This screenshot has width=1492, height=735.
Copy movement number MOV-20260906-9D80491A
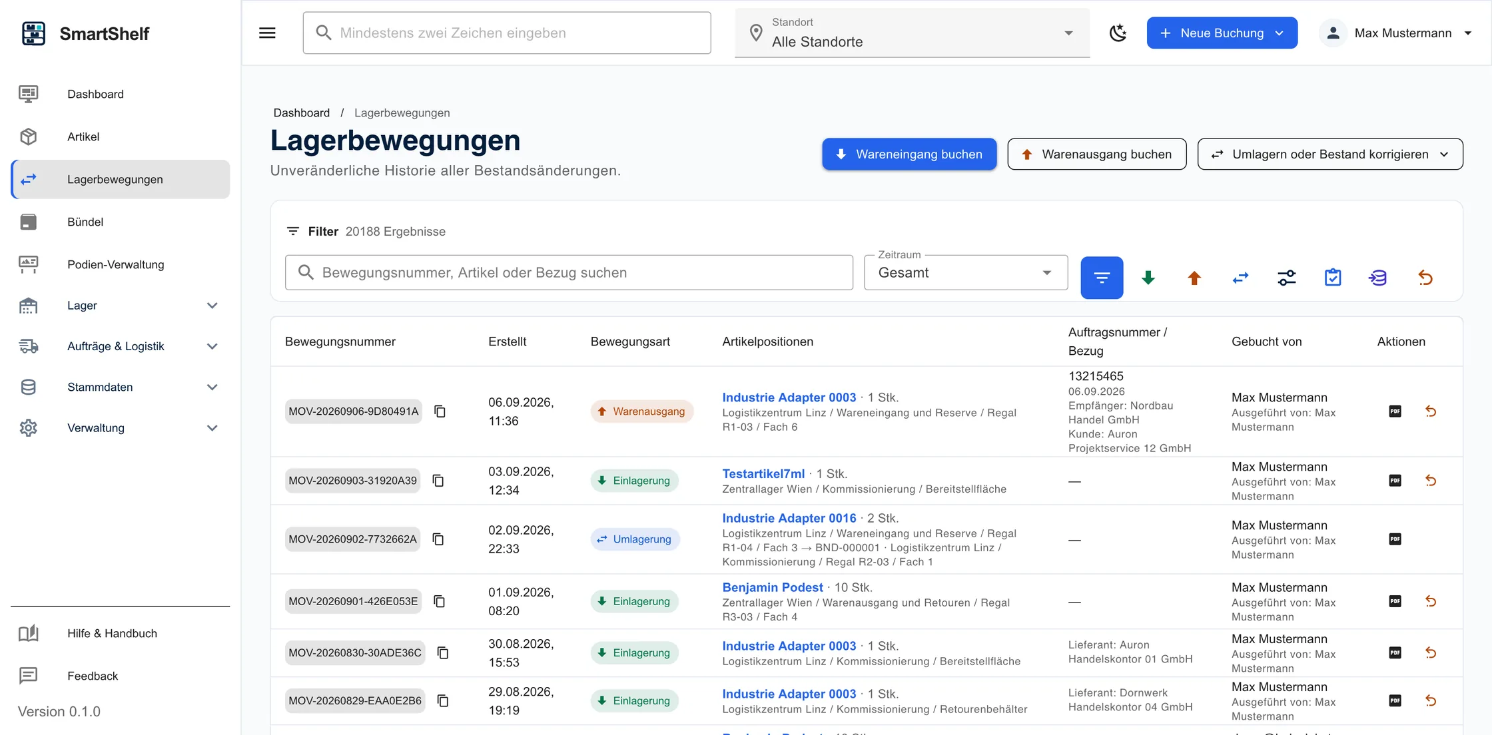[x=440, y=411]
